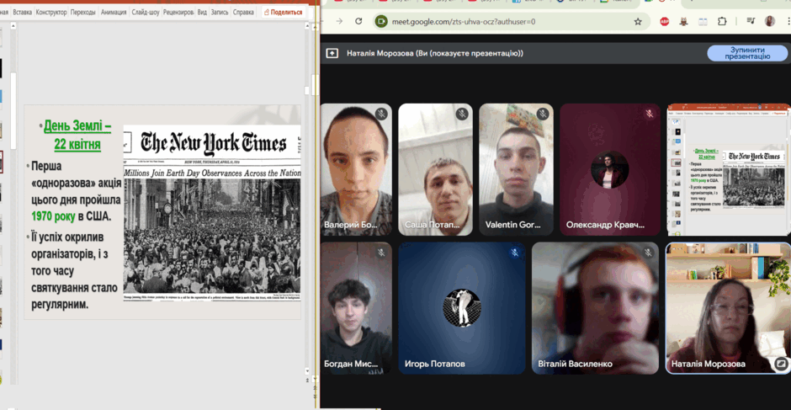Click slide editor scrollbar down arrow
Viewport: 791px width, 410px height.
coord(306,370)
